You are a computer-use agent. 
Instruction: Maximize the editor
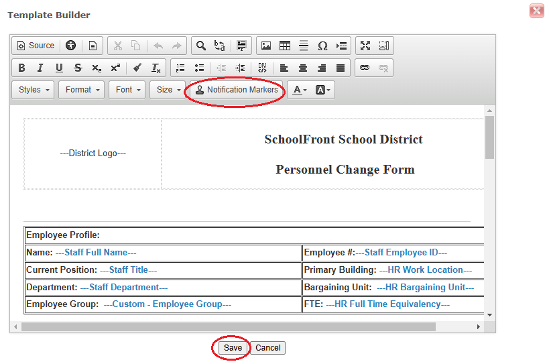(365, 46)
